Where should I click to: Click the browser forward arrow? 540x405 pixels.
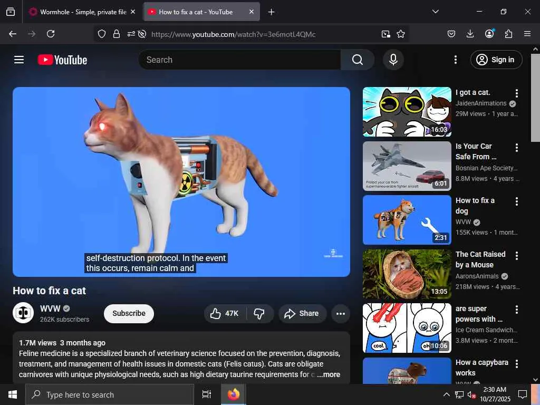tap(32, 34)
